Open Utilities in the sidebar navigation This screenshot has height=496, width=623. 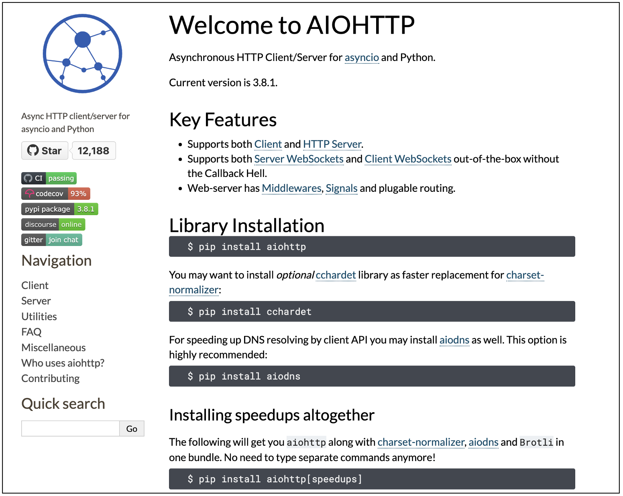[x=39, y=317]
